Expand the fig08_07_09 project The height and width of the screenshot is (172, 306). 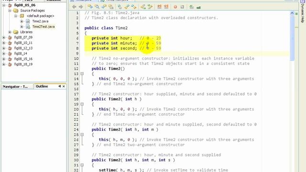click(4, 37)
